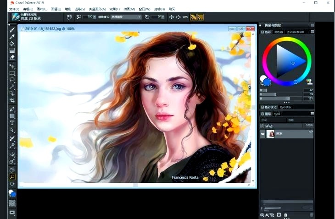Open the layers panel options menu
Image resolution: width=335 pixels, height=219 pixels.
[312, 114]
